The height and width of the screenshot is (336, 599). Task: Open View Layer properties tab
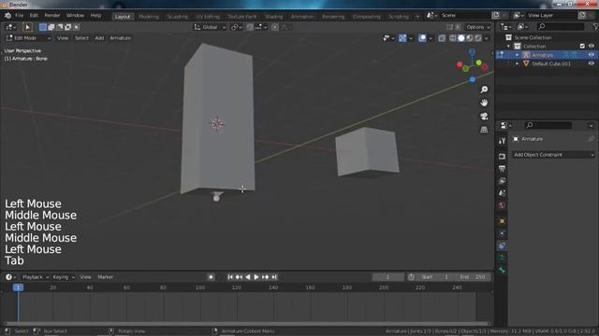coord(502,181)
